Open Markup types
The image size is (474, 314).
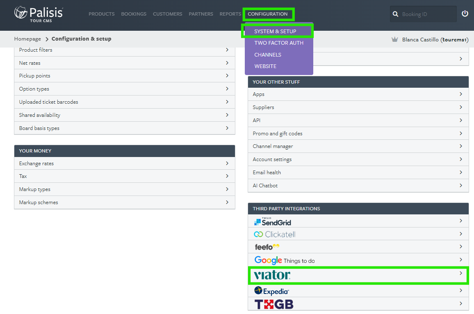pyautogui.click(x=125, y=189)
